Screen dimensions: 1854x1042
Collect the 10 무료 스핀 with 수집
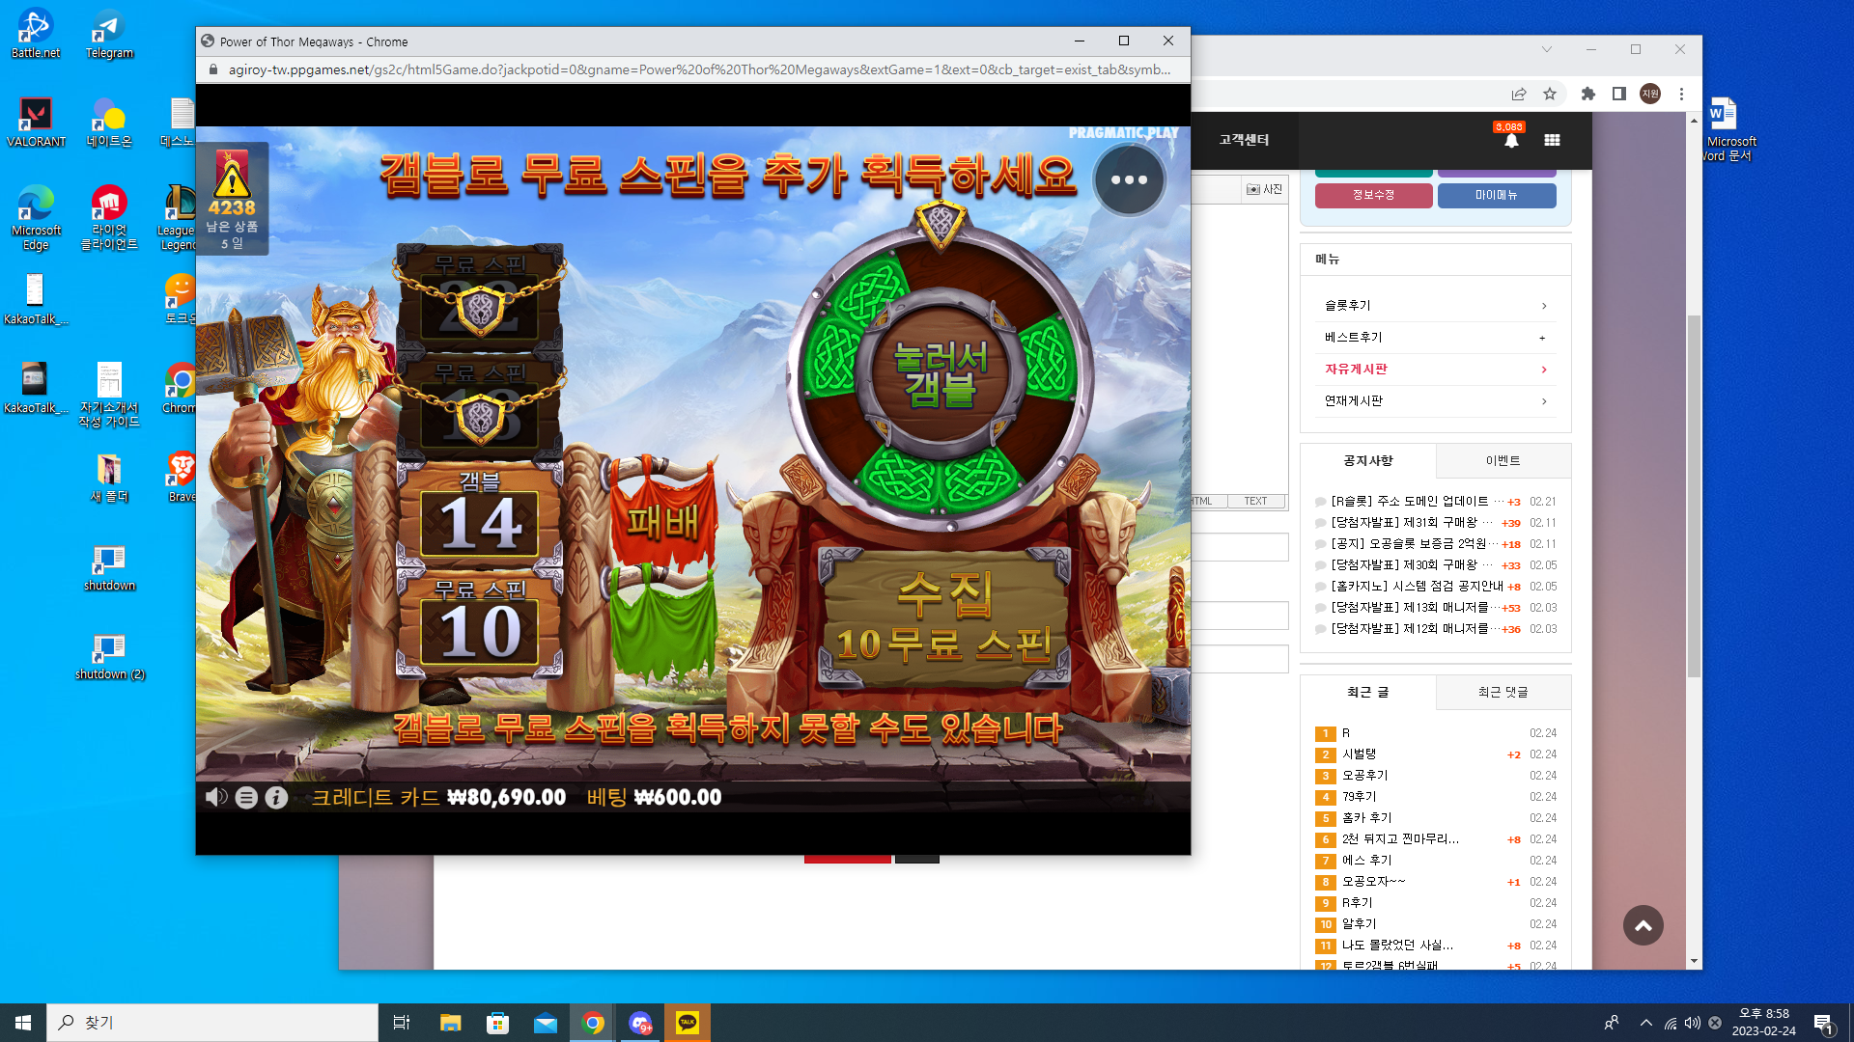(943, 618)
